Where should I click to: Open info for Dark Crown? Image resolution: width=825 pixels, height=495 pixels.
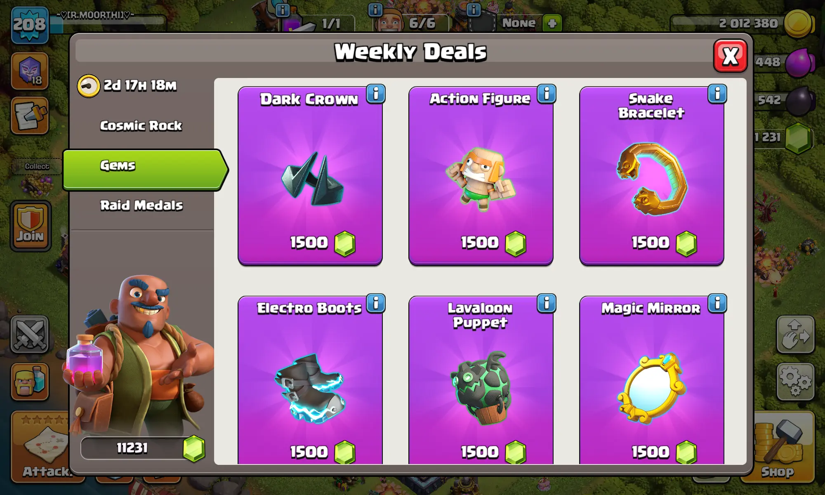376,94
